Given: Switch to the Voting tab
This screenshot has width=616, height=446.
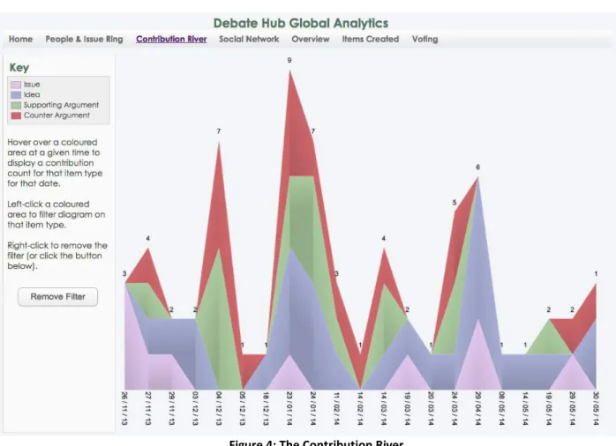Looking at the screenshot, I should pos(424,40).
